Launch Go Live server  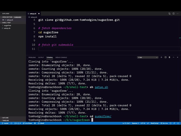[x=164, y=123]
